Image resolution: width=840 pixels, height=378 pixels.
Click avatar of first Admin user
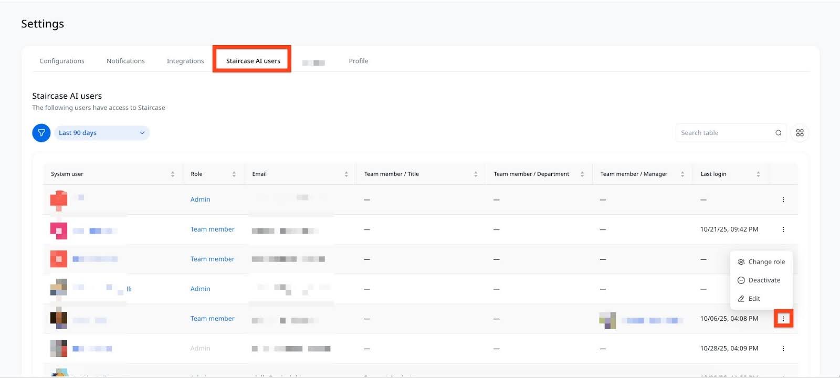(x=59, y=199)
